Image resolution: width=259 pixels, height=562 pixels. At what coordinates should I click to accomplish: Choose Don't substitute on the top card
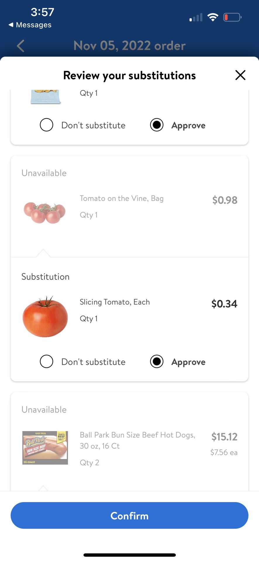[46, 125]
